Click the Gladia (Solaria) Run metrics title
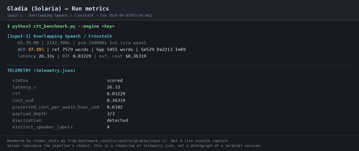The width and height of the screenshot is (359, 151). [x=58, y=9]
